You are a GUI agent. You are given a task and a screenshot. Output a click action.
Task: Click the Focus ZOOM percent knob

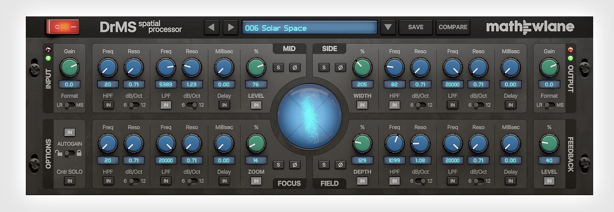256,144
